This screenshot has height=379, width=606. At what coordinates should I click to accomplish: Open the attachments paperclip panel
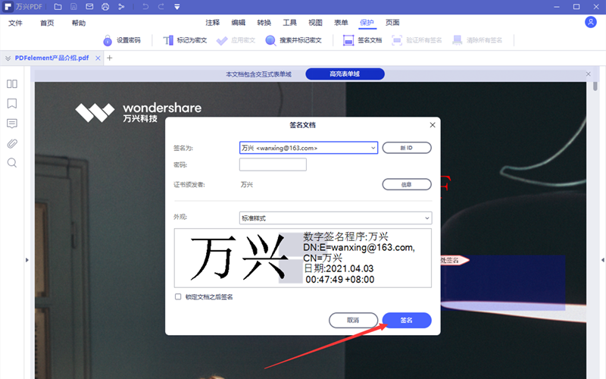(x=12, y=143)
